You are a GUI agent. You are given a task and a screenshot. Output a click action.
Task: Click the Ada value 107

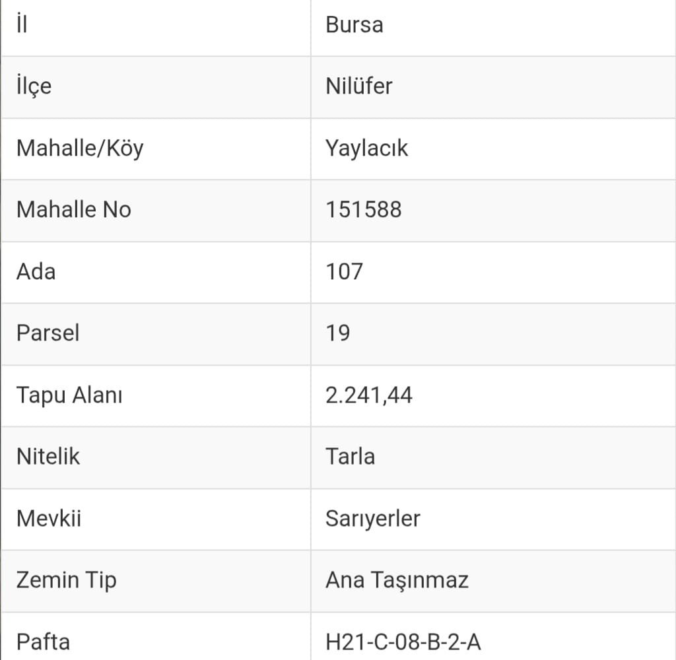click(344, 272)
